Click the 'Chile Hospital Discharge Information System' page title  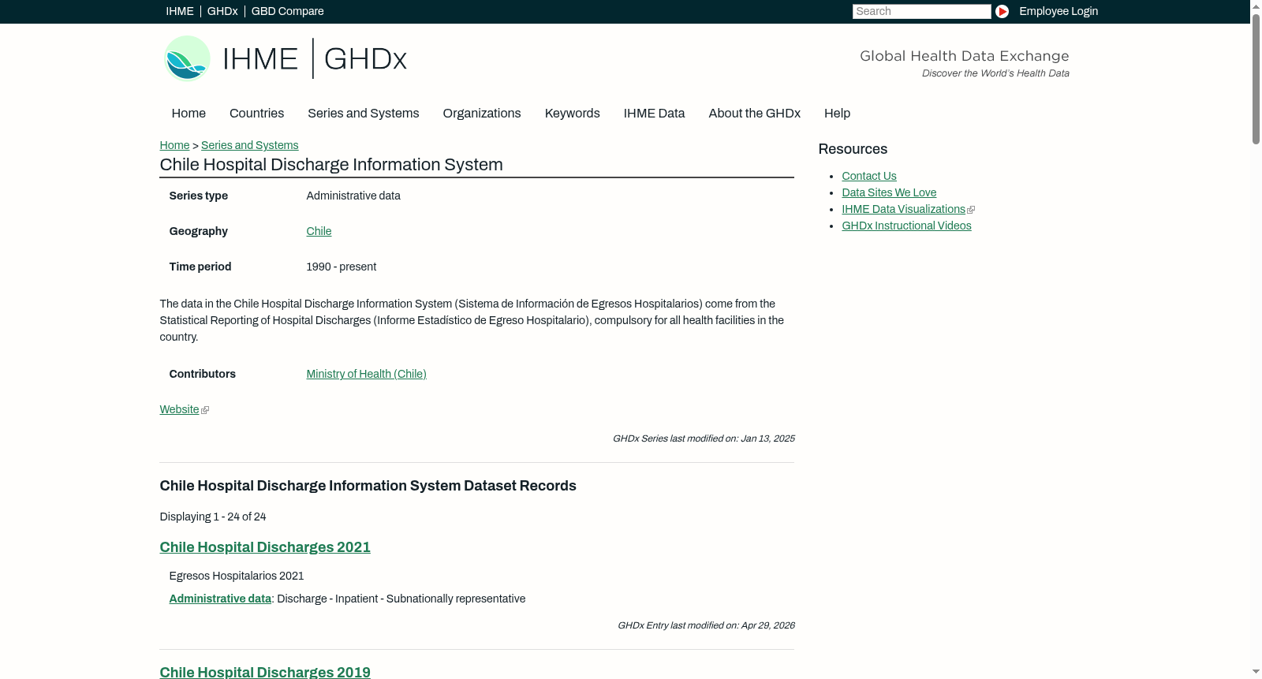pos(331,164)
